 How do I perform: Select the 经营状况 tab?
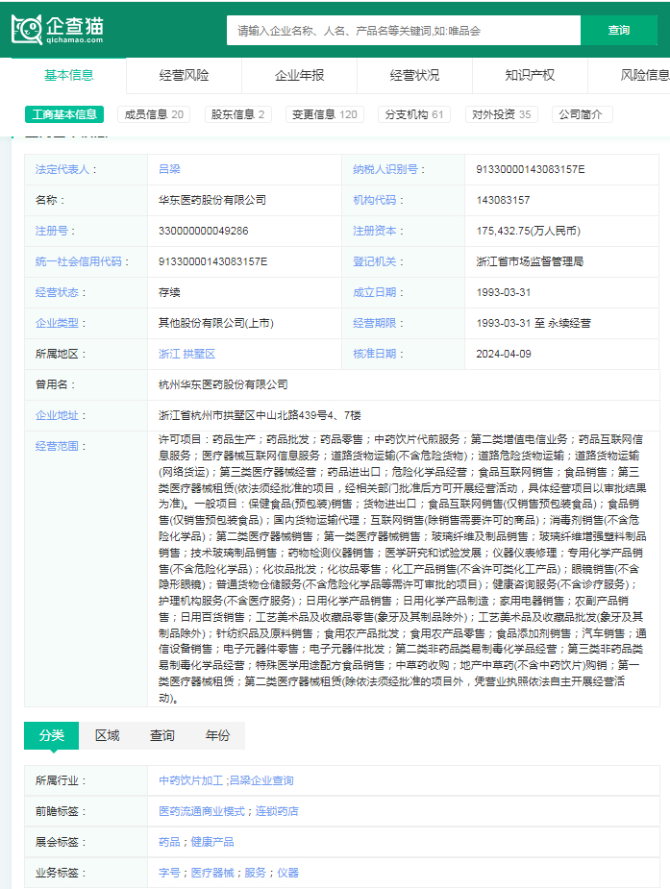point(414,75)
